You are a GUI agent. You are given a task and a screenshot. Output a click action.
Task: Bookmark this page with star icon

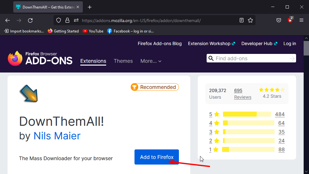pyautogui.click(x=250, y=20)
